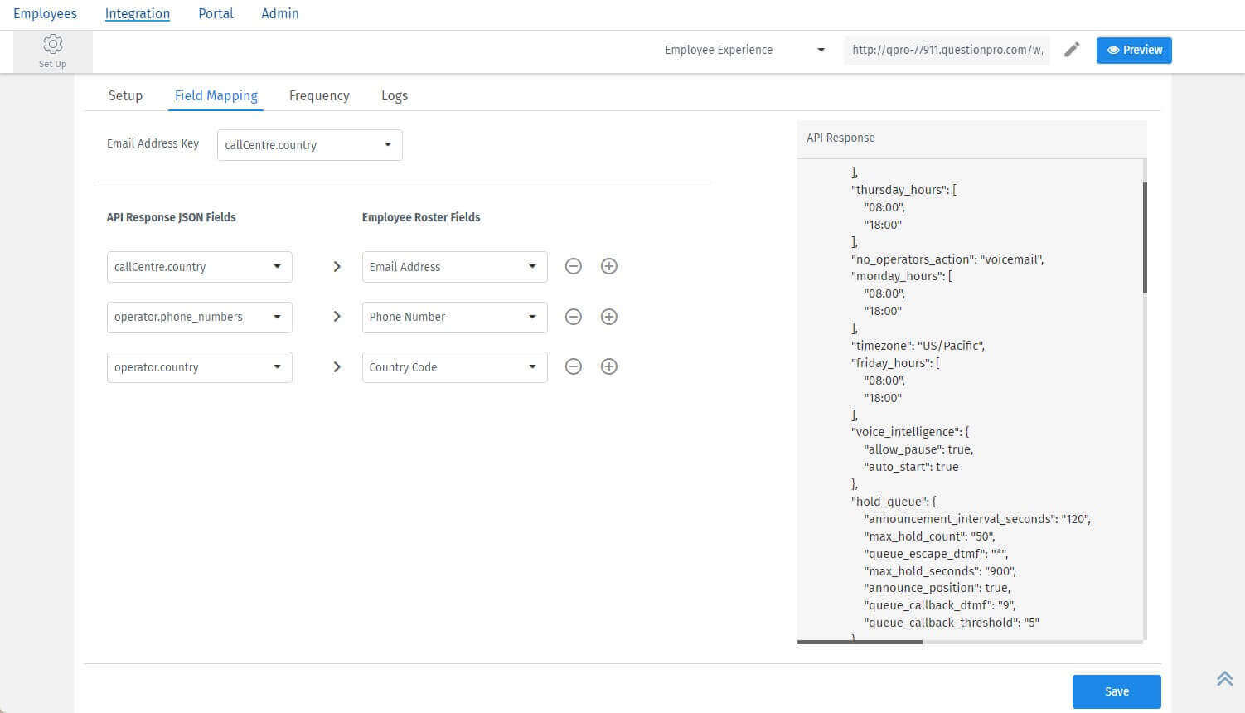Remove the Phone Number mapping row

(574, 316)
